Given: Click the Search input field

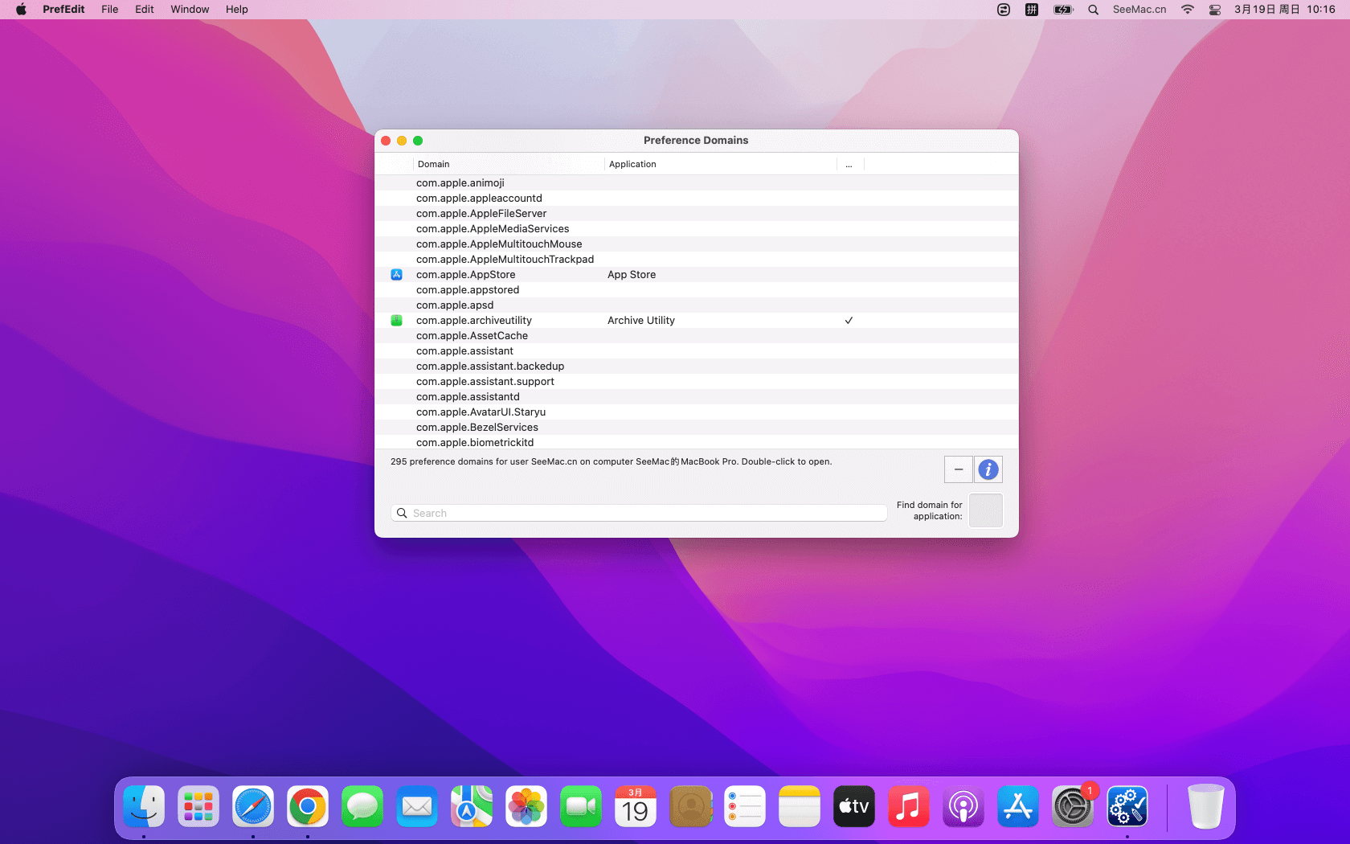Looking at the screenshot, I should click(x=639, y=513).
